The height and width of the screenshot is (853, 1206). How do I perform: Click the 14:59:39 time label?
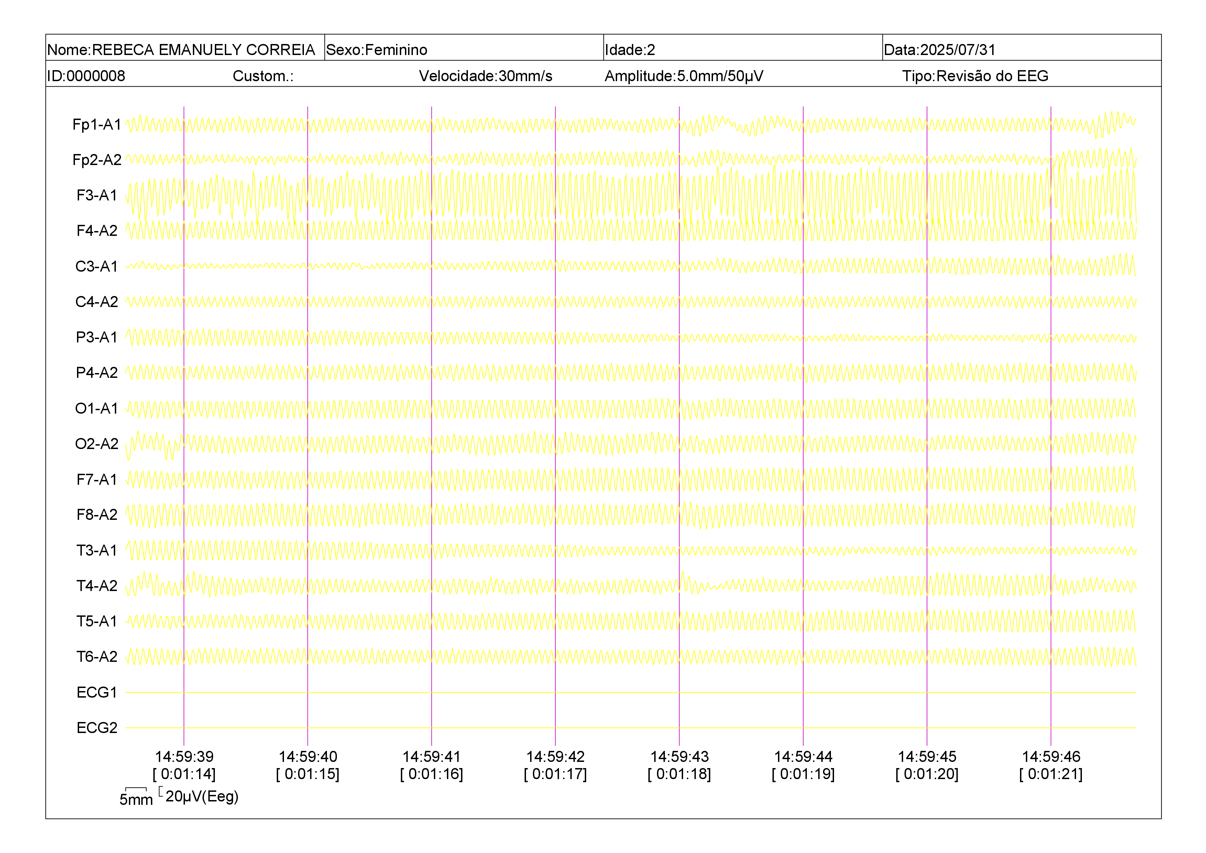click(184, 756)
